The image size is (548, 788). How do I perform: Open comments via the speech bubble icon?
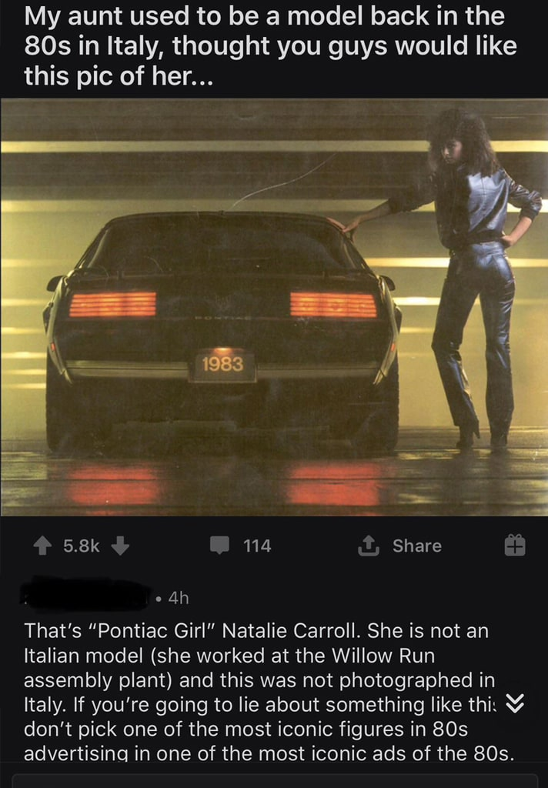tap(219, 546)
